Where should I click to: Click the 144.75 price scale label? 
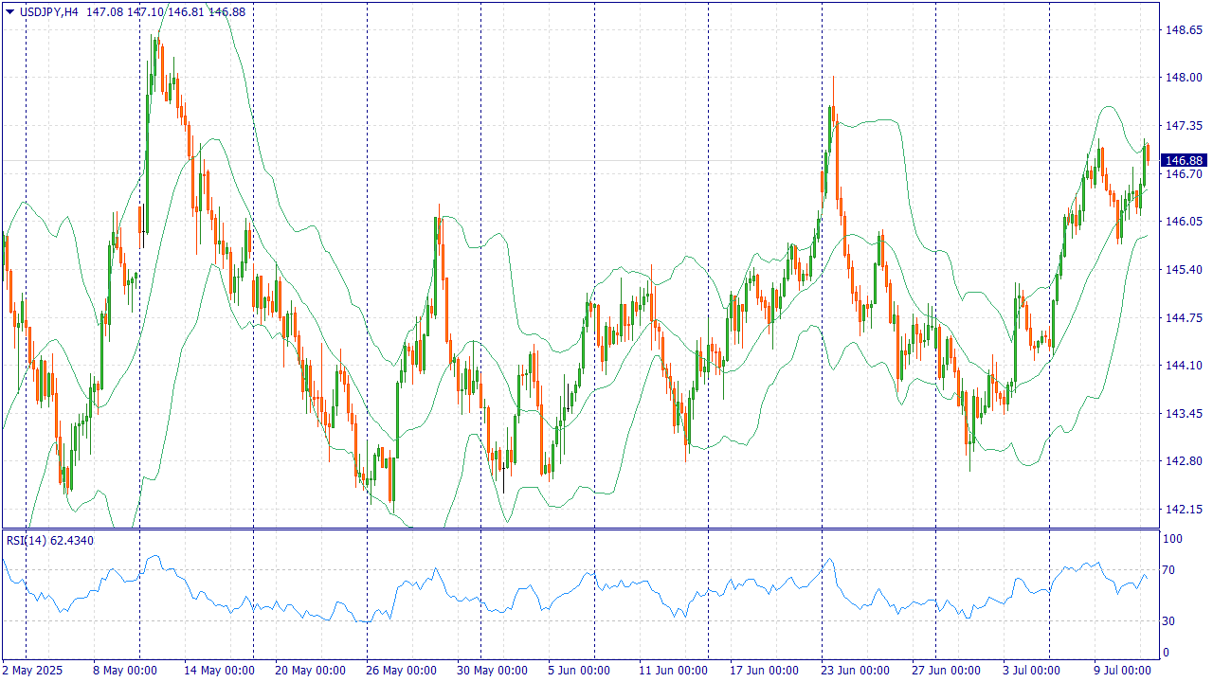pos(1183,318)
